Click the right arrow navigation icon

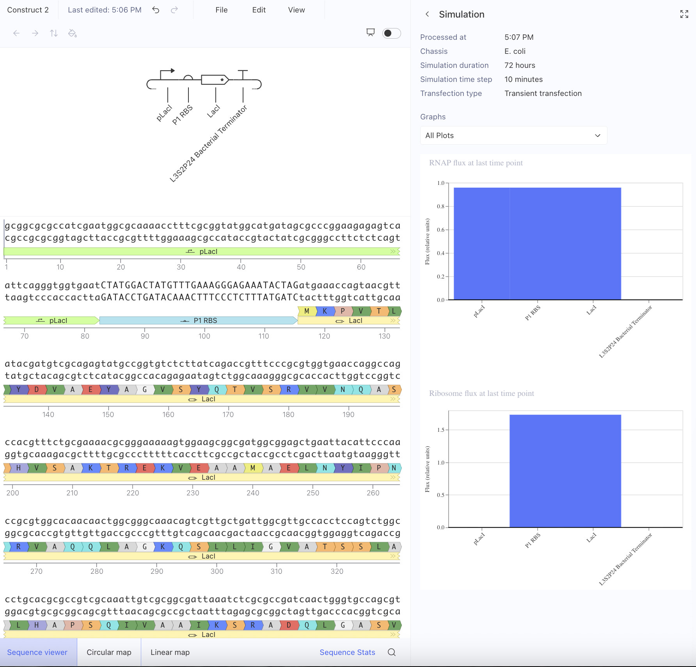click(35, 34)
